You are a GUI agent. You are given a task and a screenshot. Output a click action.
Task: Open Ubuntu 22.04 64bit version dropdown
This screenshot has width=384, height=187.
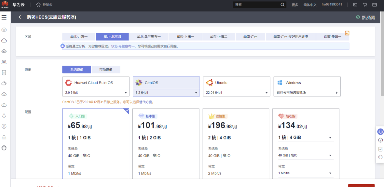pyautogui.click(x=237, y=93)
